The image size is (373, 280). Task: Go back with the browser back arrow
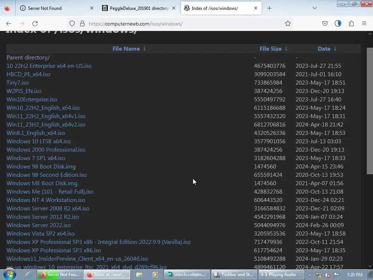[x=9, y=24]
